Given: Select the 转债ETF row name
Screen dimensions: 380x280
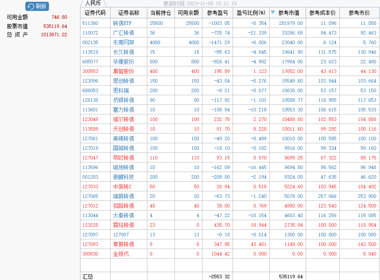Looking at the screenshot, I should click(x=122, y=23).
